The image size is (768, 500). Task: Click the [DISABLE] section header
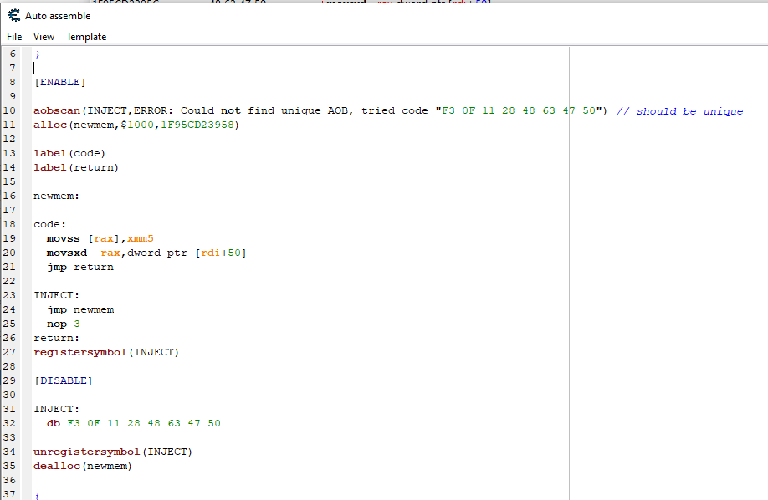point(63,380)
